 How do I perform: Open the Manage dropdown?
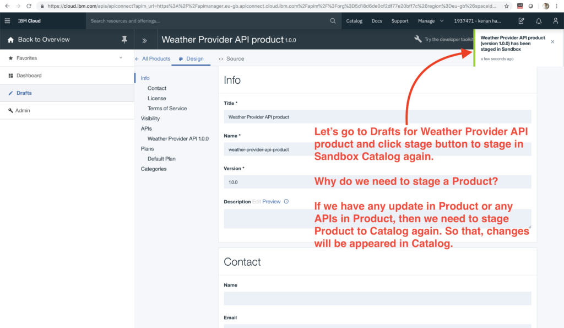click(x=431, y=21)
